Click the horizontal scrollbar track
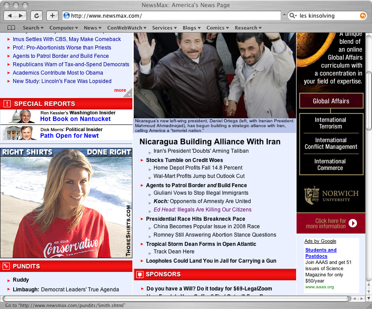The height and width of the screenshot is (309, 372). click(x=176, y=298)
